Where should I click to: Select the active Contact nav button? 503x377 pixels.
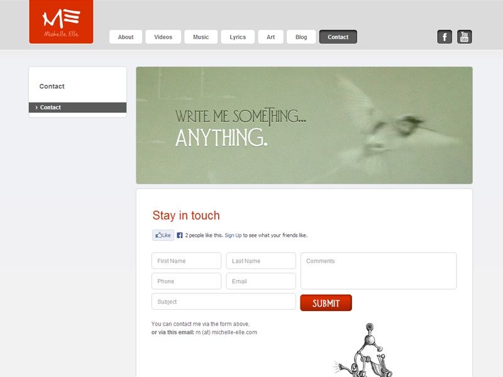coord(338,37)
